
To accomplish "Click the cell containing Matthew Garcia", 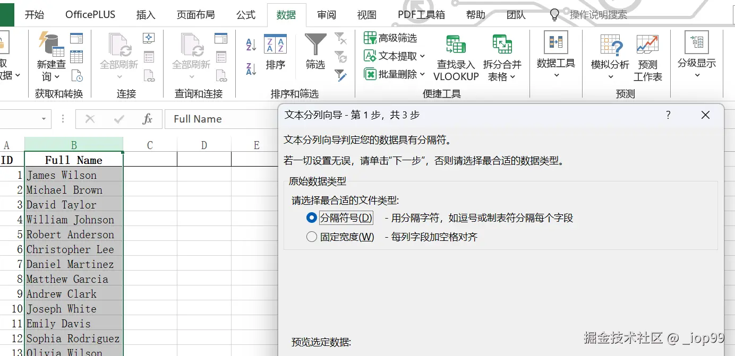I will coord(74,279).
